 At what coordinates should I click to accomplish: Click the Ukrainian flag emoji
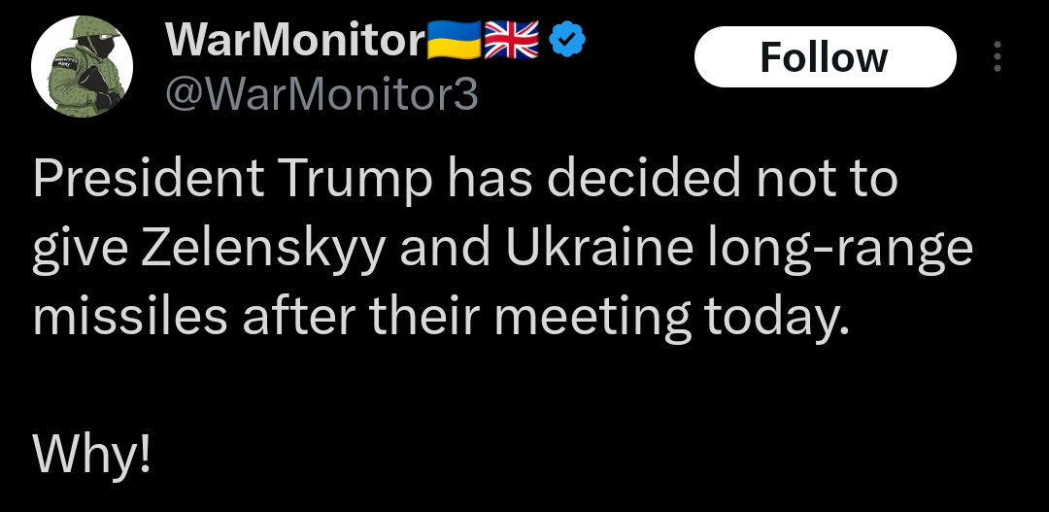click(453, 41)
